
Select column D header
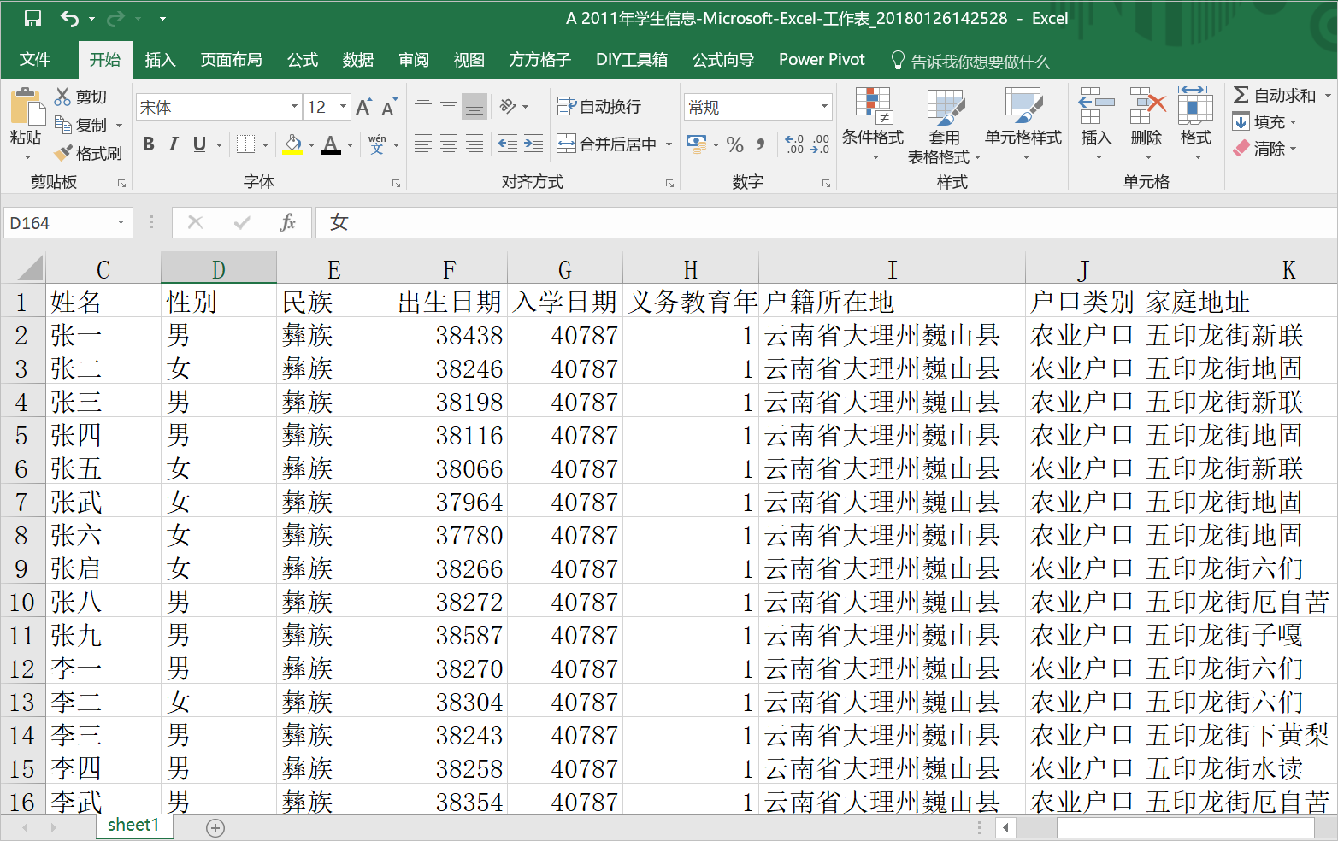click(219, 269)
